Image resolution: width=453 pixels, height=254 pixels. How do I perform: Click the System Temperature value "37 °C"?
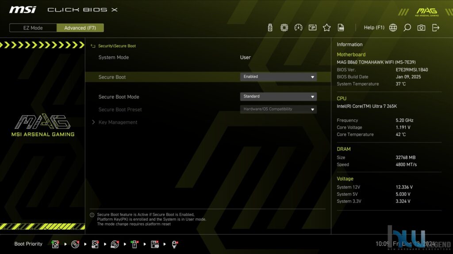click(x=401, y=84)
